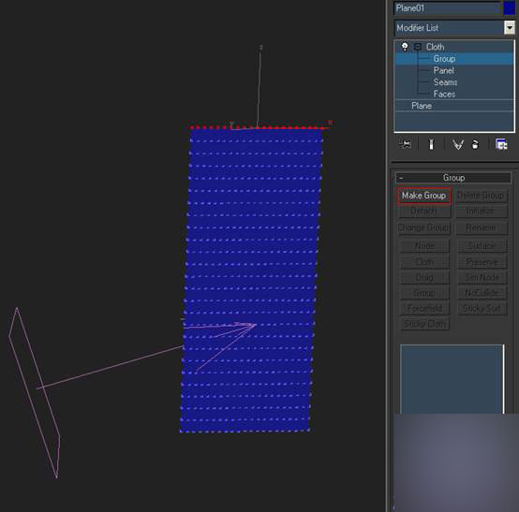The image size is (519, 512).
Task: Click the Sticky Cloth button
Action: (425, 324)
